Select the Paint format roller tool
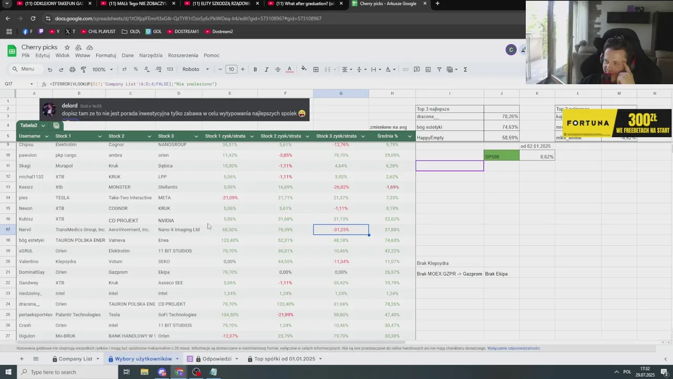This screenshot has height=379, width=673. [x=83, y=69]
